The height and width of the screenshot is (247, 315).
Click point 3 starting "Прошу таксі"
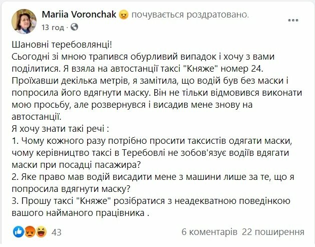coord(151,201)
